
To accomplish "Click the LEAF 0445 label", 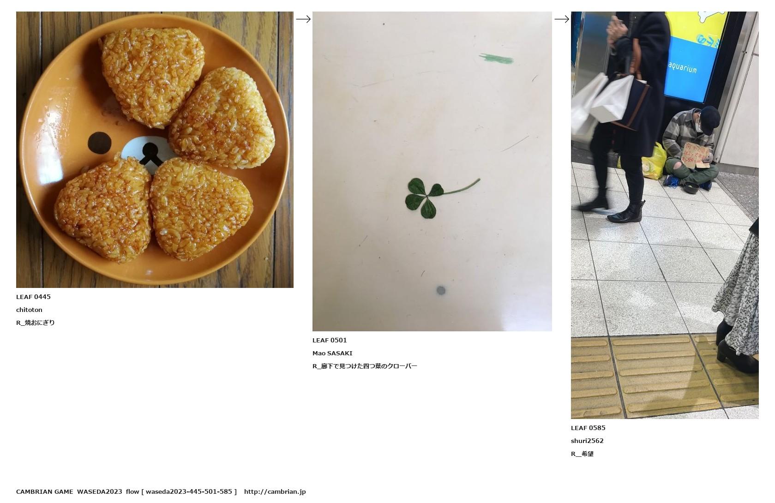I will point(33,297).
